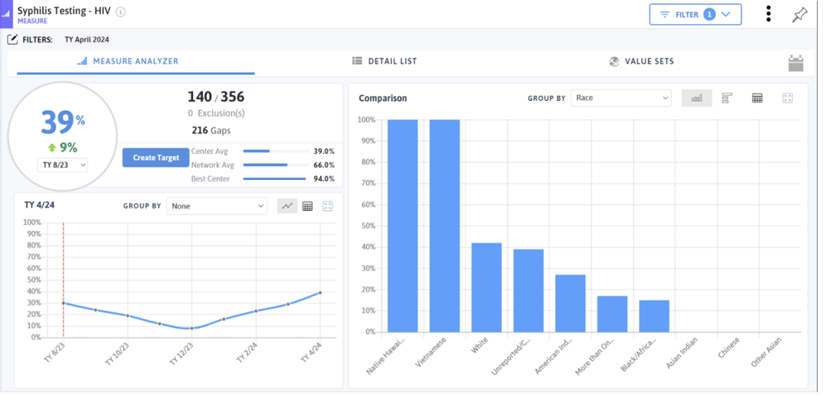The image size is (823, 399).
Task: Click the Asian Indian axis label
Action: click(x=682, y=353)
